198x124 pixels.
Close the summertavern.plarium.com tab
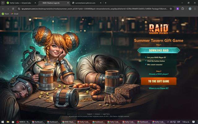(101, 3)
